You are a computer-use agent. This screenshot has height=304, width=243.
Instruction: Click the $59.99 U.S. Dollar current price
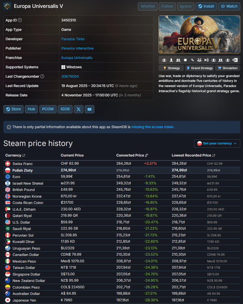(67, 222)
